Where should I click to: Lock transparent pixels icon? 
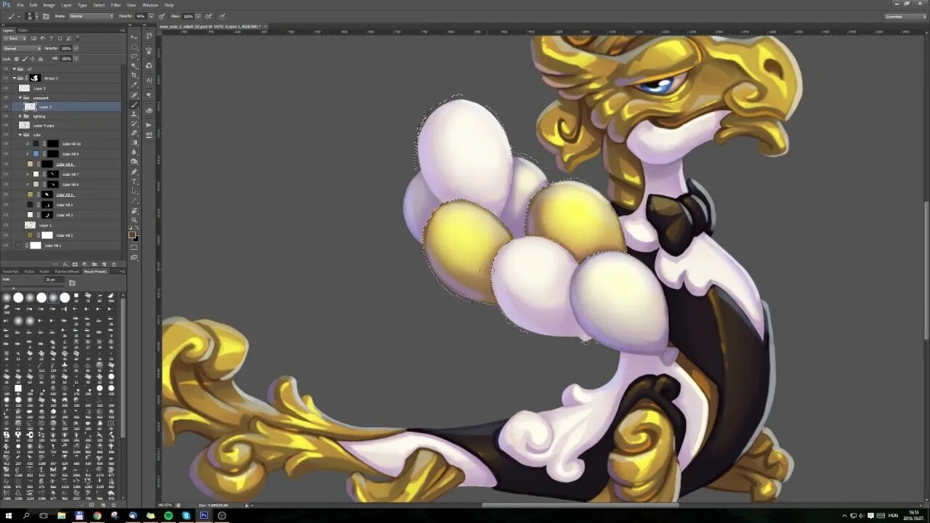click(x=17, y=59)
